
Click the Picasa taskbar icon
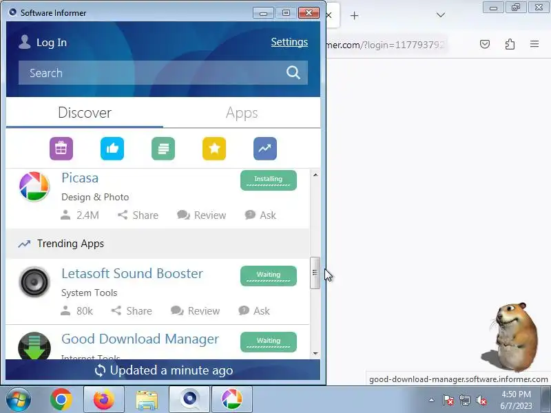[x=232, y=400]
